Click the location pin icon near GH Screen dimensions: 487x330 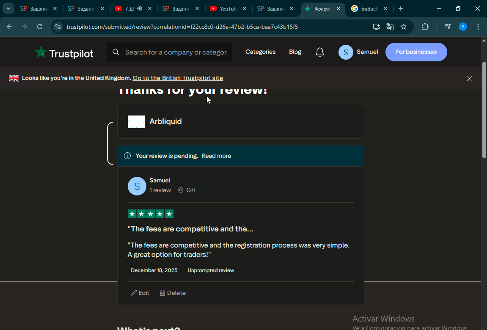pyautogui.click(x=180, y=190)
